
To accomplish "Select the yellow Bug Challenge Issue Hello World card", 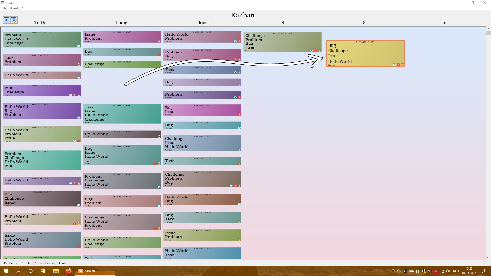I will pyautogui.click(x=365, y=54).
